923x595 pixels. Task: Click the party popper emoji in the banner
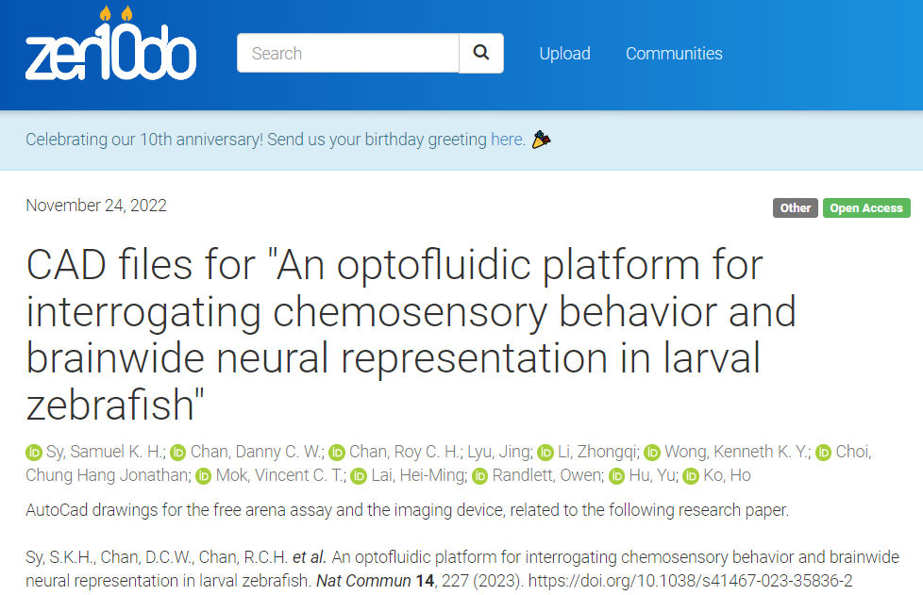[x=540, y=139]
